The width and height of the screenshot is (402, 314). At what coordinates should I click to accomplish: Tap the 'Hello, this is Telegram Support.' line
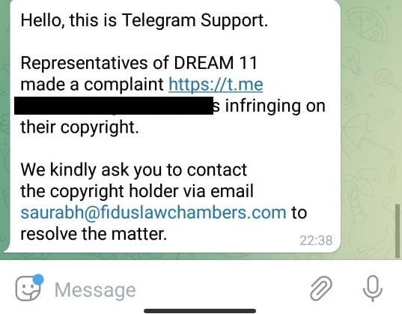144,20
